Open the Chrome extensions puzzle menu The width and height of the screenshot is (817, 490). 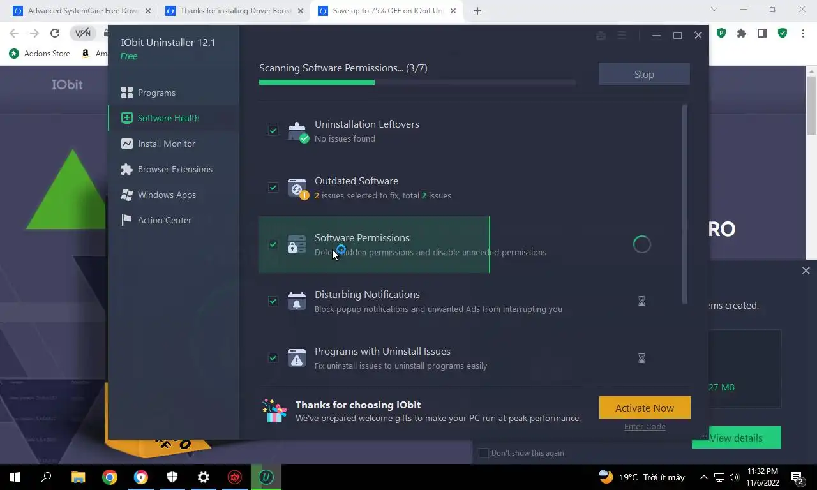(x=742, y=33)
